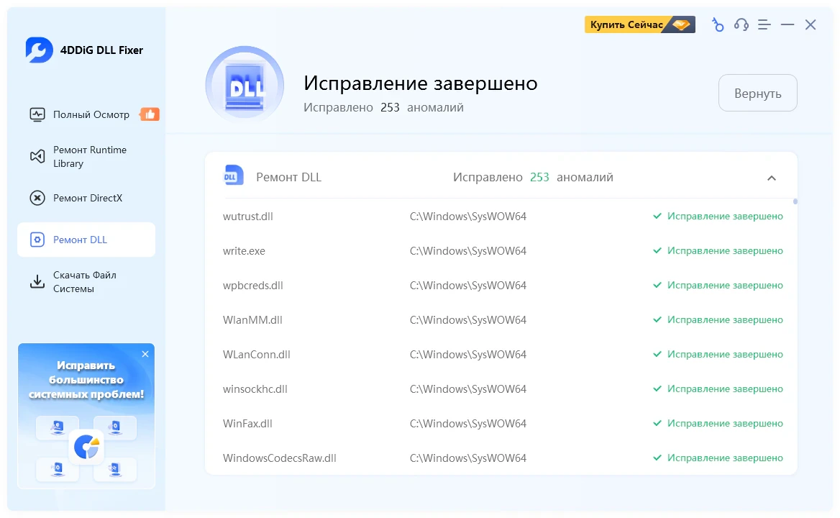Screen dimensions: 840x518
Task: Click the 4DDiG DLL Fixer logo icon
Action: click(x=39, y=50)
